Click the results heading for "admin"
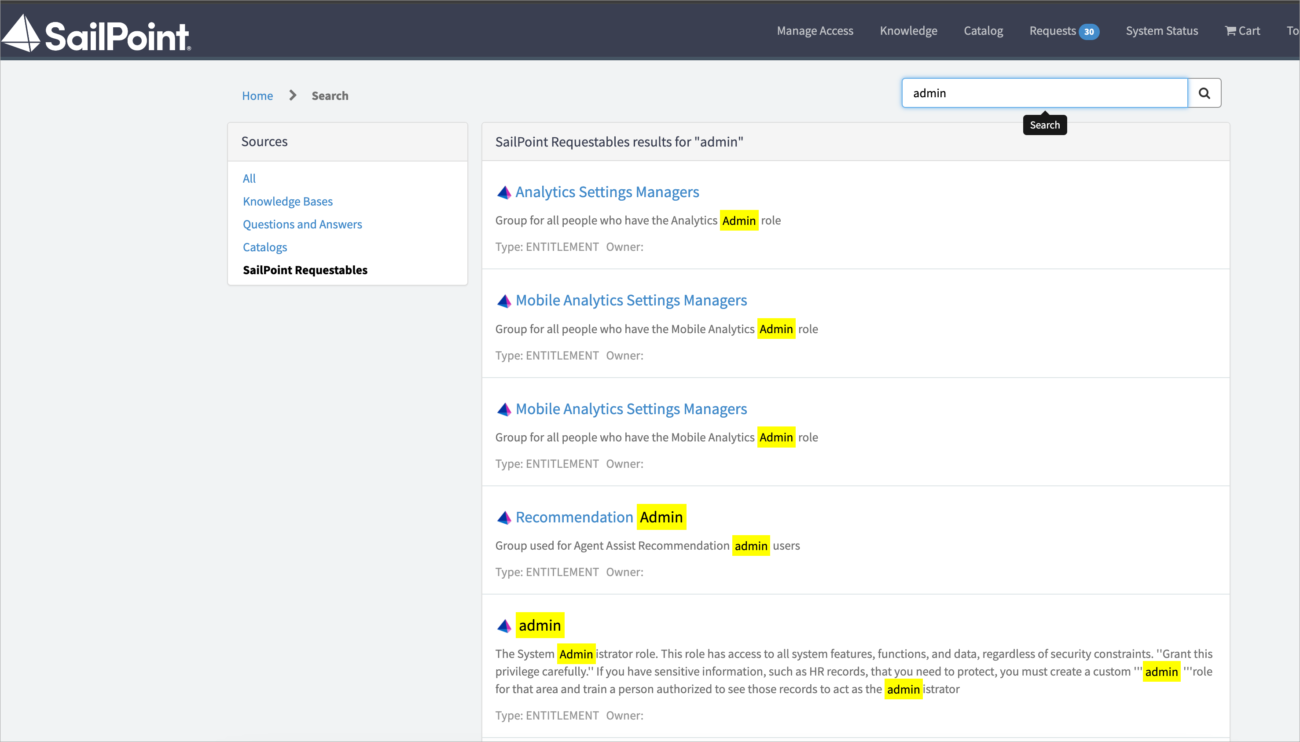1300x742 pixels. pos(619,141)
